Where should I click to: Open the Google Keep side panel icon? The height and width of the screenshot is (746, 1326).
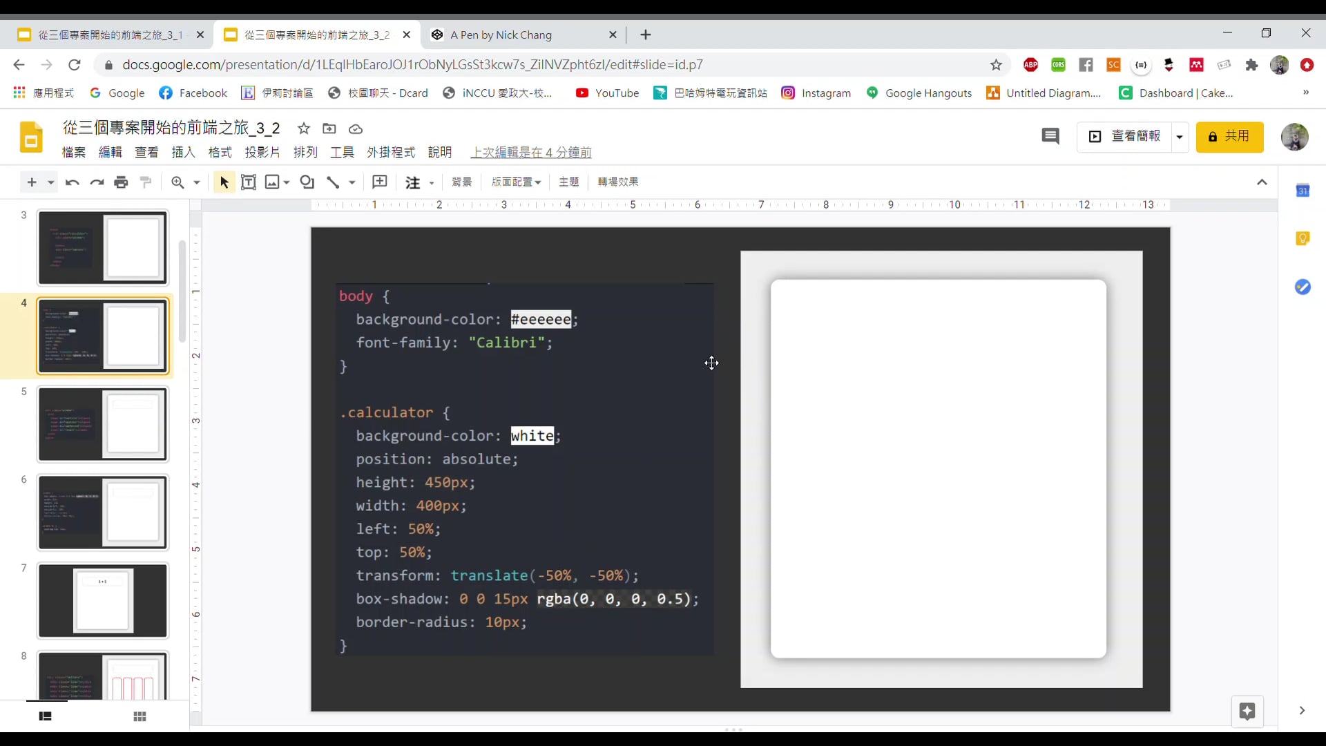click(1303, 238)
